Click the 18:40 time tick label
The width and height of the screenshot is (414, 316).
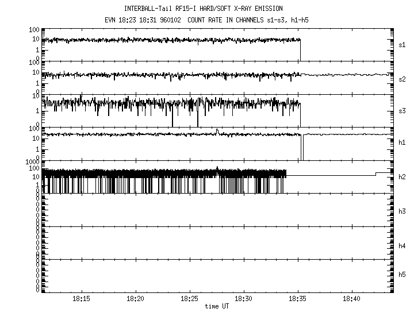(352, 299)
